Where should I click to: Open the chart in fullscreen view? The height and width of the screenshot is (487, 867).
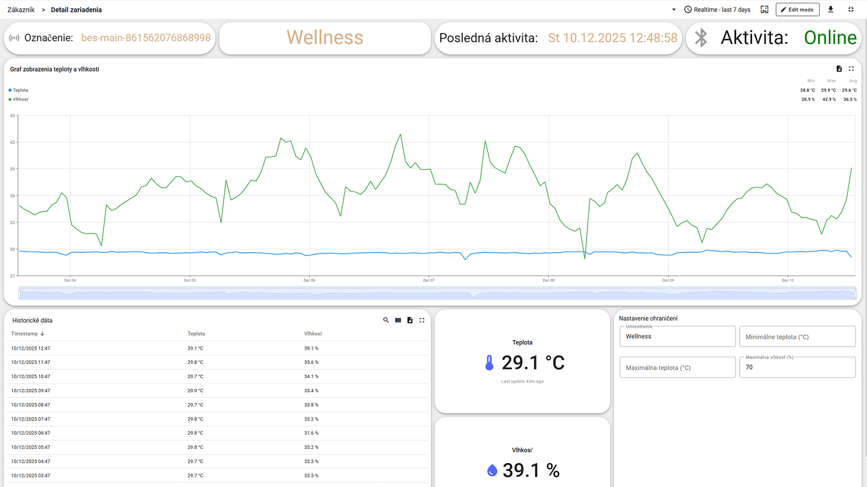pos(852,68)
